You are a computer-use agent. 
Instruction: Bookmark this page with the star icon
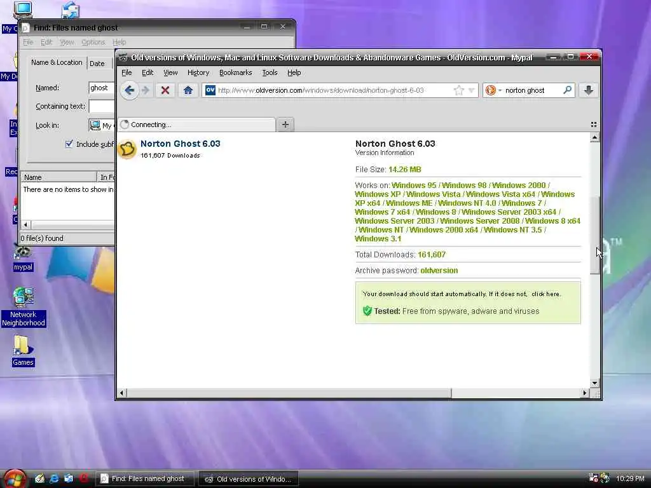459,90
